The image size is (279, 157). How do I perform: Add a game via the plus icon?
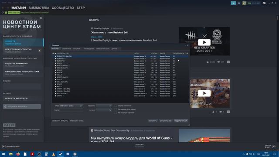click(4, 147)
